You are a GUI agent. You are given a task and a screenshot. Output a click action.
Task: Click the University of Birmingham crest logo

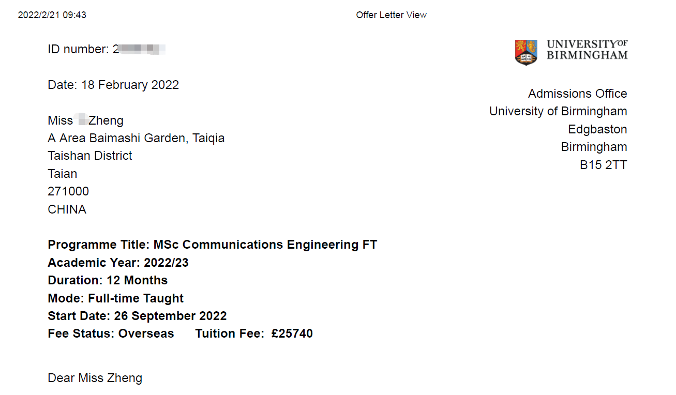pos(526,52)
